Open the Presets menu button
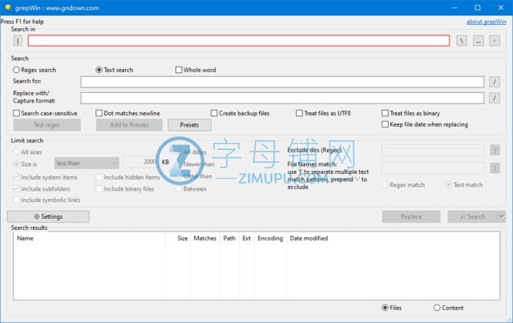Viewport: 513px width, 323px height. [189, 125]
